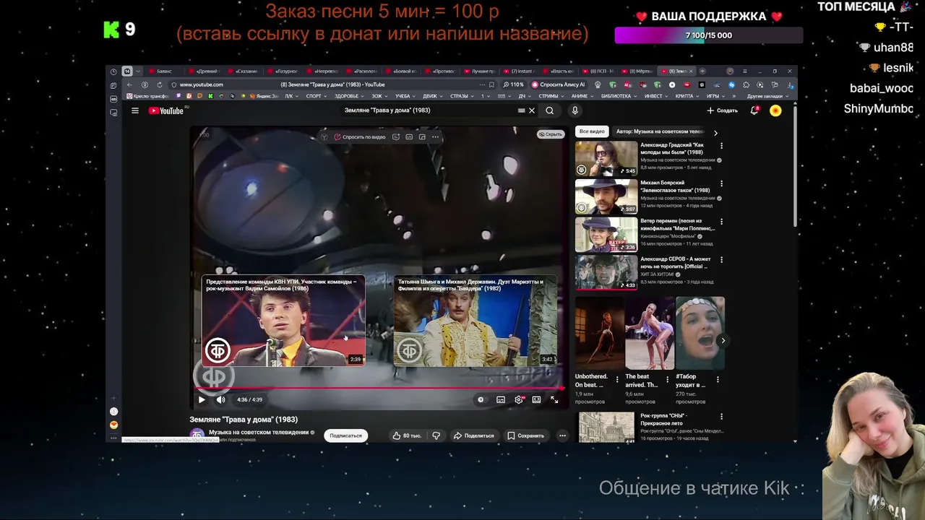
Task: Open options for 'Ветер перемен' video
Action: click(721, 222)
